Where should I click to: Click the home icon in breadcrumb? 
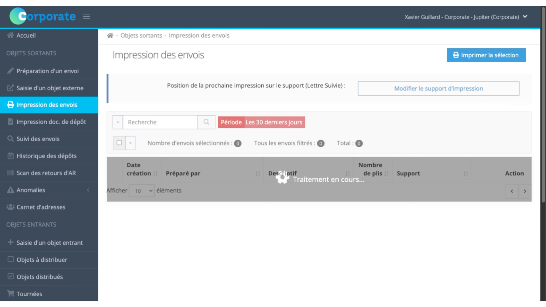(x=110, y=36)
